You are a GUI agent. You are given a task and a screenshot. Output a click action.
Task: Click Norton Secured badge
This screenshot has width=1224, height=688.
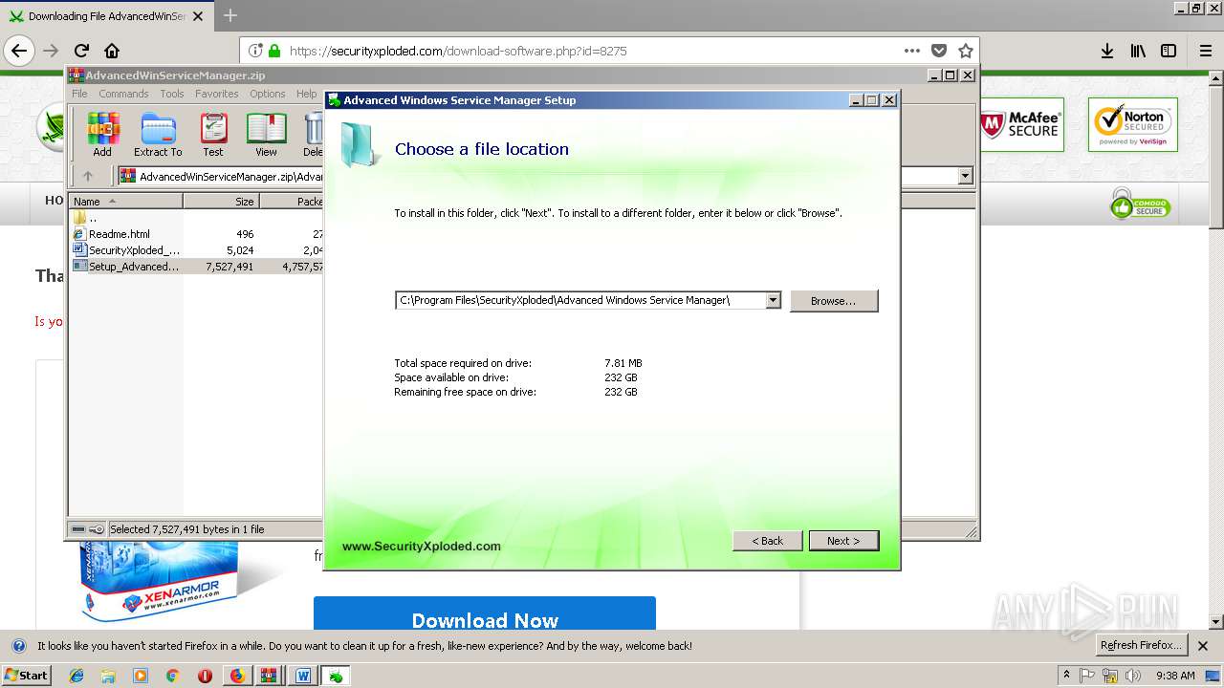1133,124
